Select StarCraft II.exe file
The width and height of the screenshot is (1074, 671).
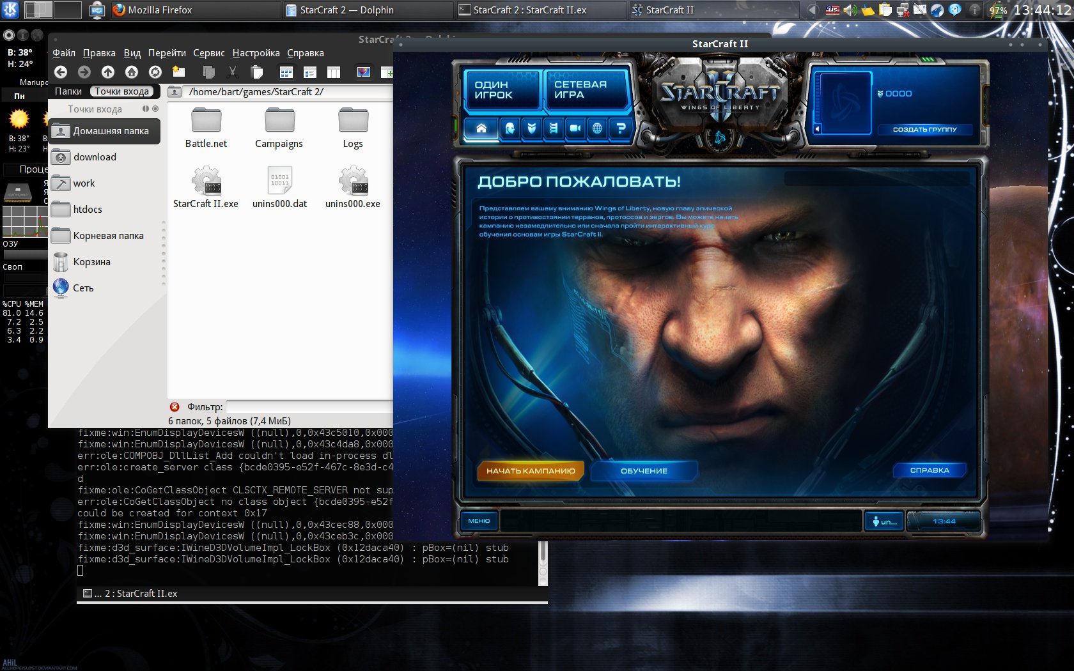(x=206, y=187)
